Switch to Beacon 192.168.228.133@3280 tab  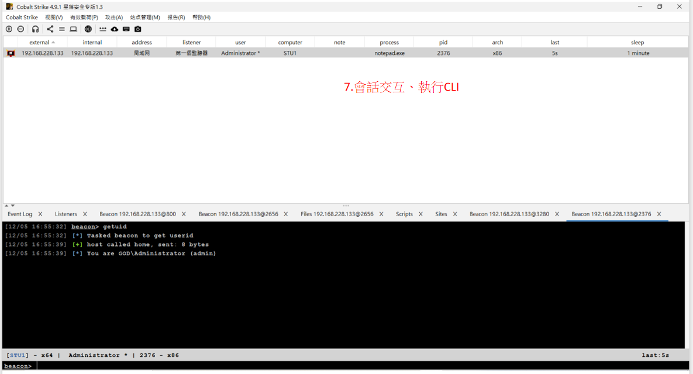tap(509, 214)
